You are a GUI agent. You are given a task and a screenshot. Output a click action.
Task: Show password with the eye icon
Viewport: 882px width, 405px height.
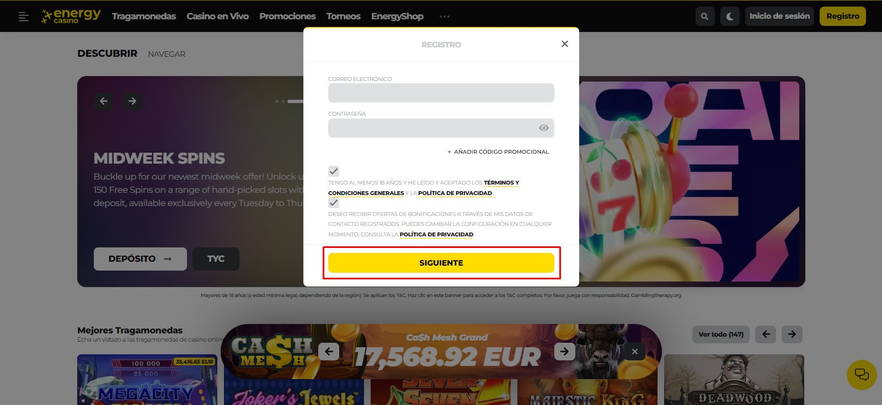[x=544, y=128]
